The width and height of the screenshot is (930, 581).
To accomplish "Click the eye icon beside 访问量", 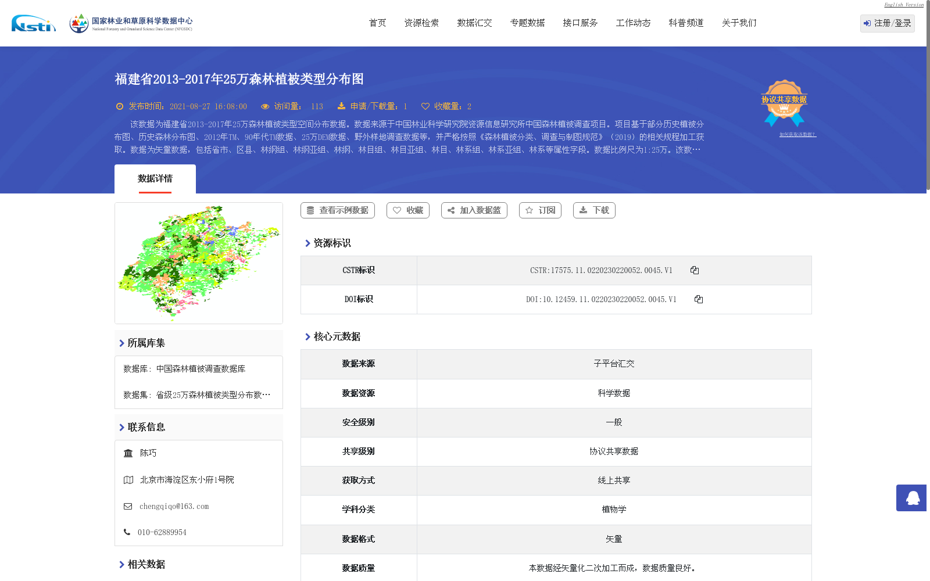I will (x=265, y=106).
